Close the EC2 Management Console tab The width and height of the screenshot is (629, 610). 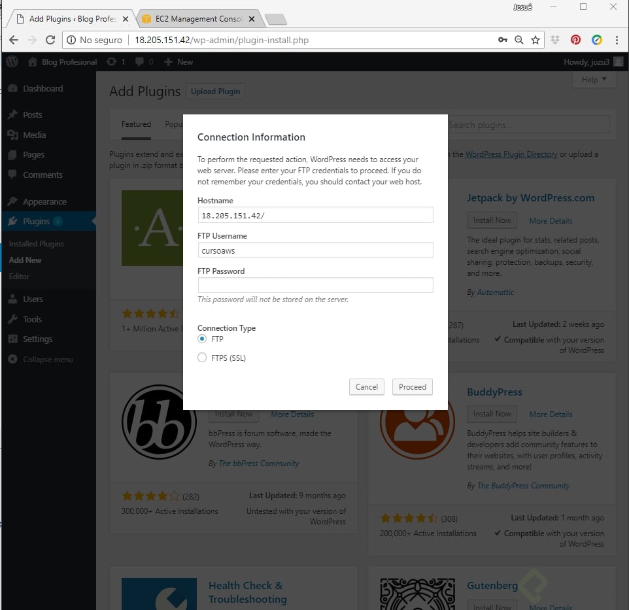pos(252,19)
